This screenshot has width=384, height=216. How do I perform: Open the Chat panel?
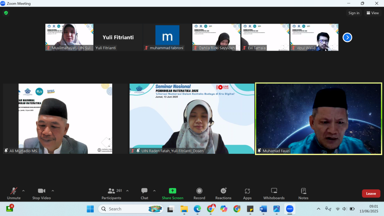(144, 193)
